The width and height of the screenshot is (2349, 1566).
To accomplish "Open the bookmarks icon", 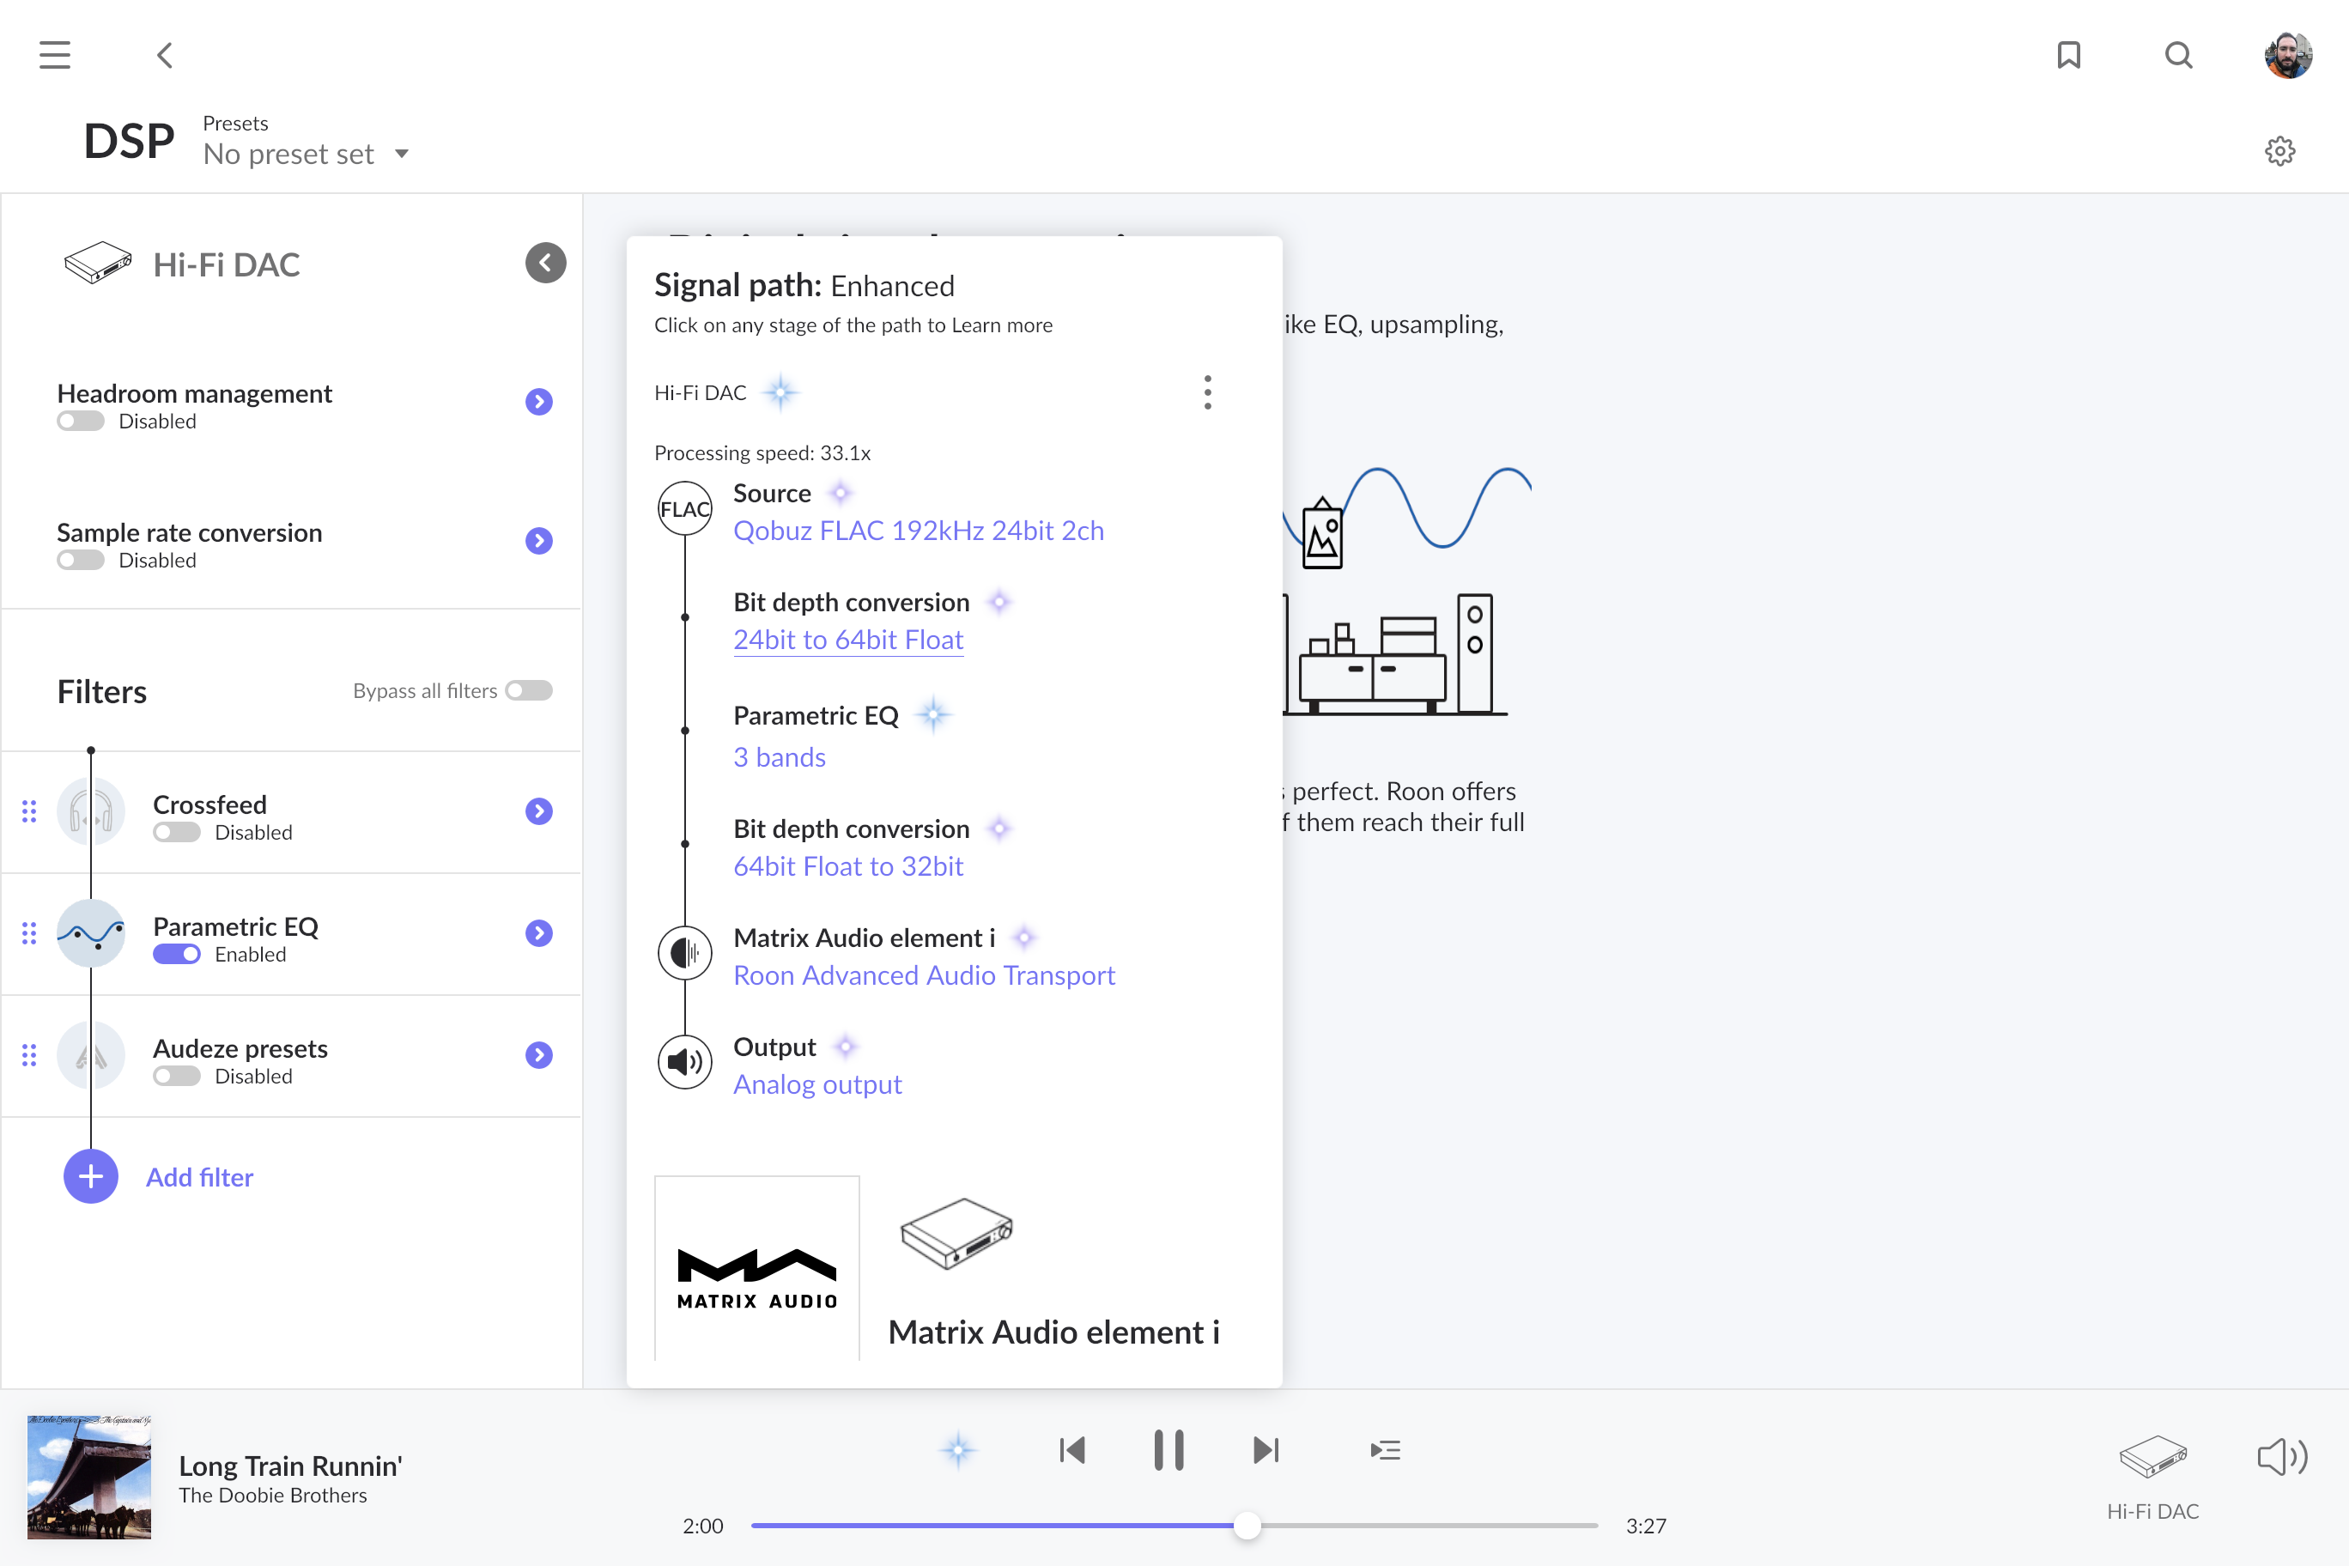I will click(x=2068, y=55).
